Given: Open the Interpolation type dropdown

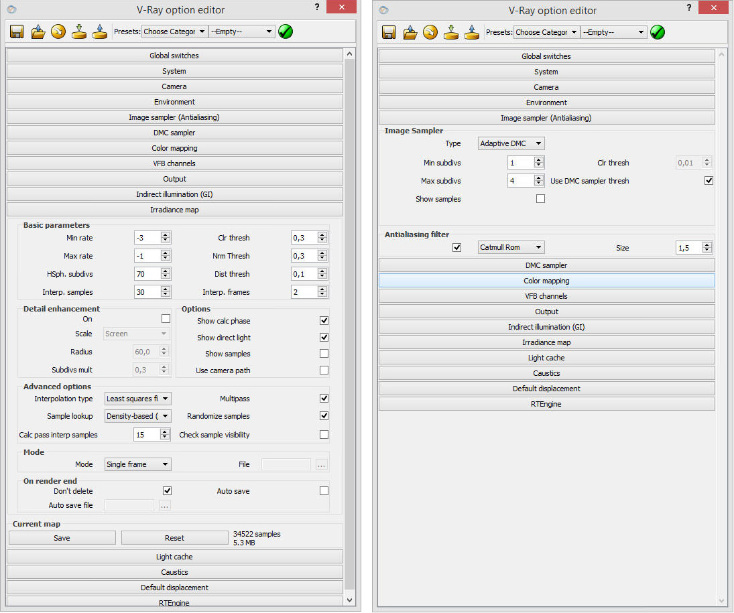Looking at the screenshot, I should pos(137,399).
